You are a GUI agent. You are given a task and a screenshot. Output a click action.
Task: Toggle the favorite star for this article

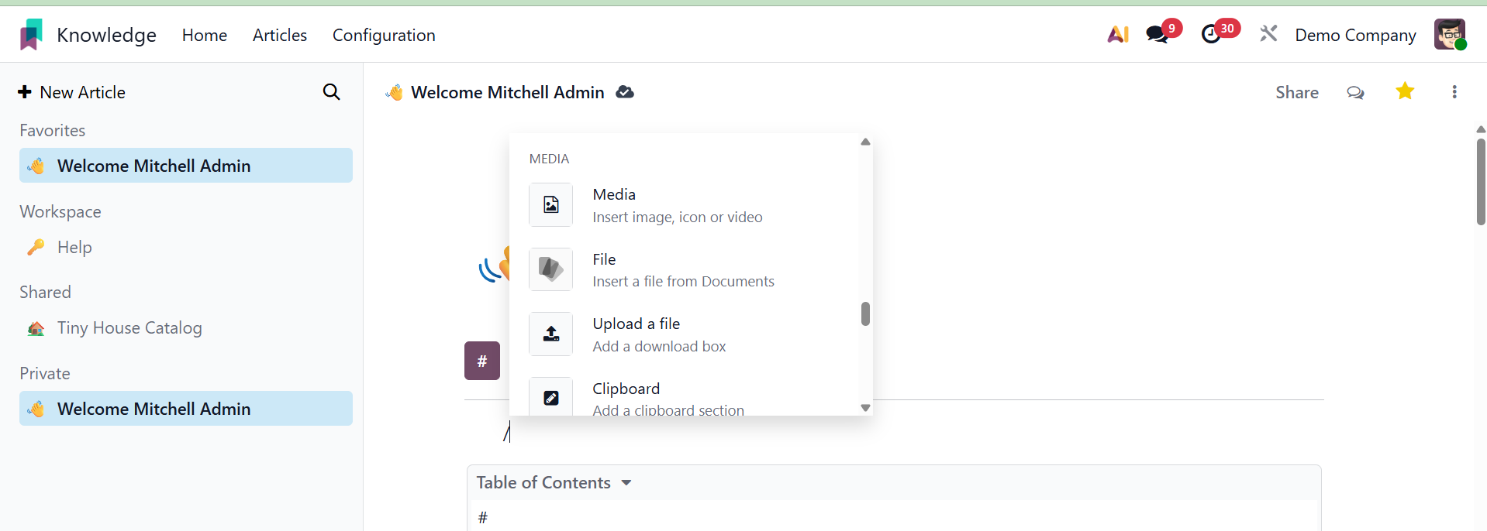pyautogui.click(x=1405, y=91)
